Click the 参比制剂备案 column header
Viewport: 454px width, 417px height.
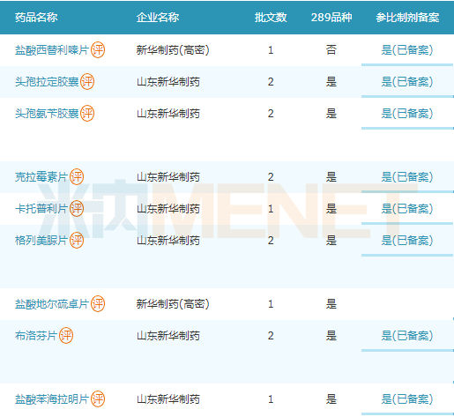pyautogui.click(x=407, y=18)
